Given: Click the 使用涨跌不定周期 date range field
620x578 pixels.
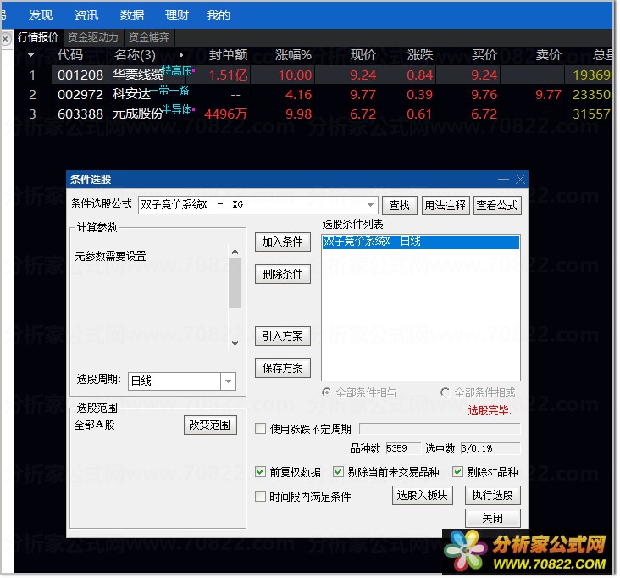Looking at the screenshot, I should coord(440,429).
